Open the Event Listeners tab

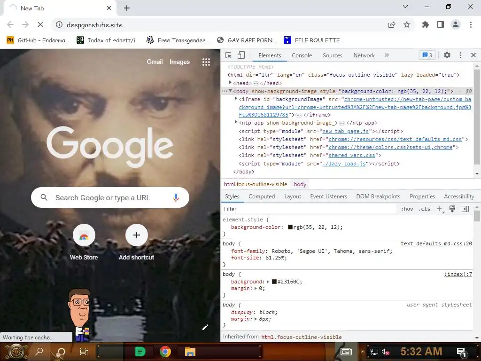pyautogui.click(x=328, y=196)
